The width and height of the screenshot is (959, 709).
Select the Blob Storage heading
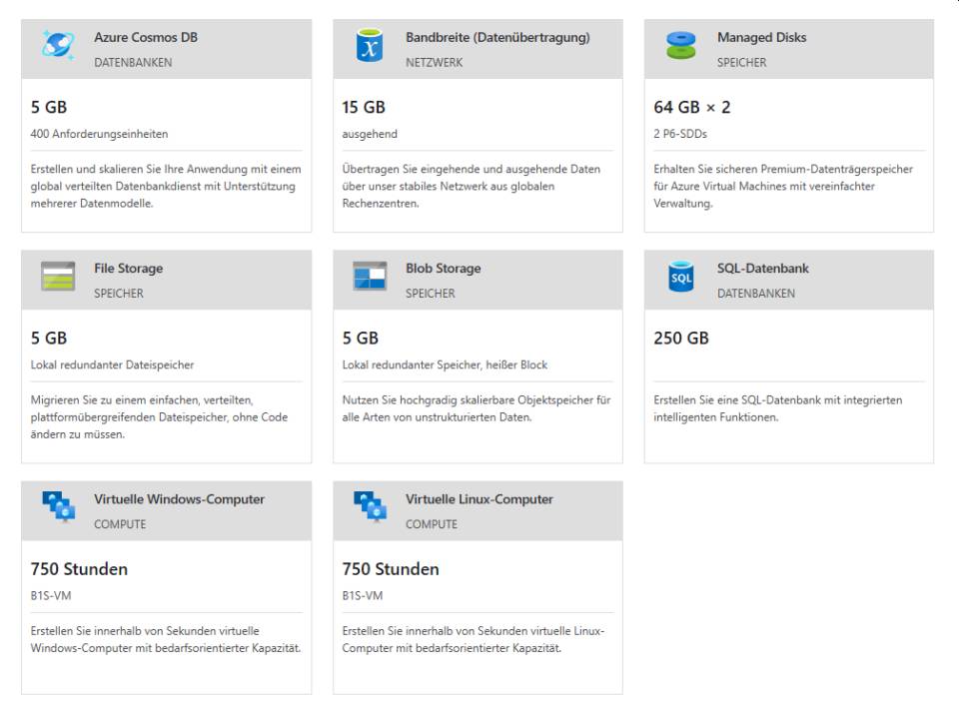coord(443,269)
